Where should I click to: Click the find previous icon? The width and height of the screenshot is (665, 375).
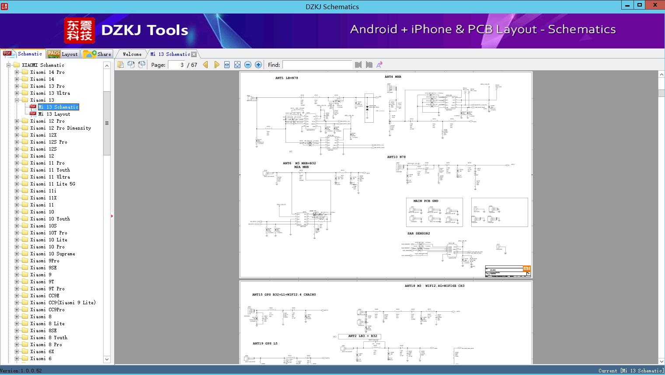click(x=359, y=65)
